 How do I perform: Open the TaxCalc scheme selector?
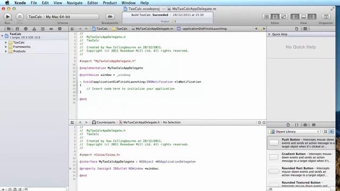click(63, 16)
